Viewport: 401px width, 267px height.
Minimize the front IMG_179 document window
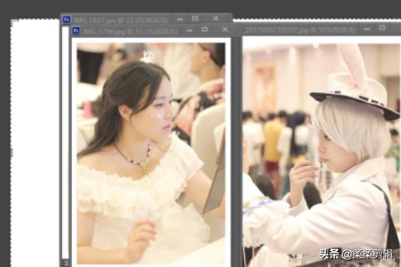[190, 30]
